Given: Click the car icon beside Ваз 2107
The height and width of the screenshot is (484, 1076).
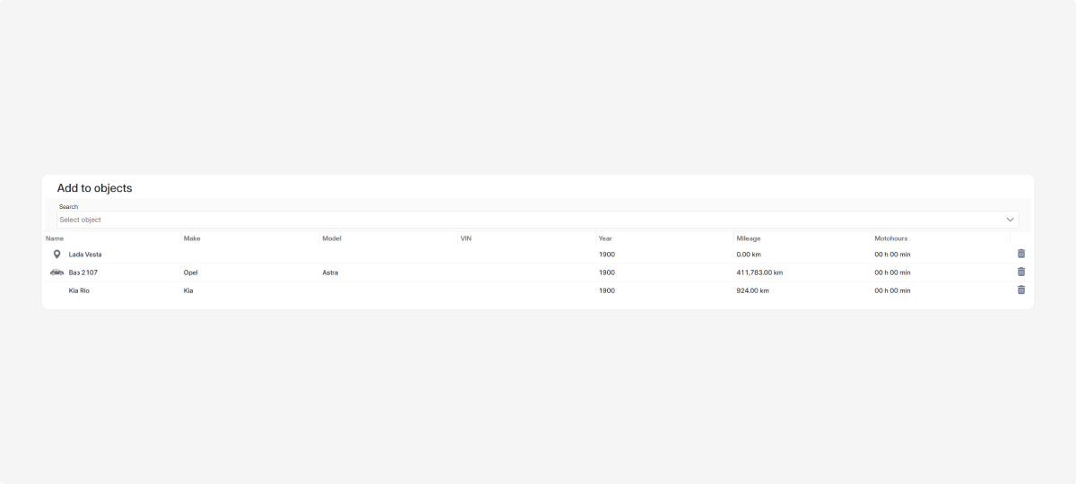Looking at the screenshot, I should (x=57, y=272).
